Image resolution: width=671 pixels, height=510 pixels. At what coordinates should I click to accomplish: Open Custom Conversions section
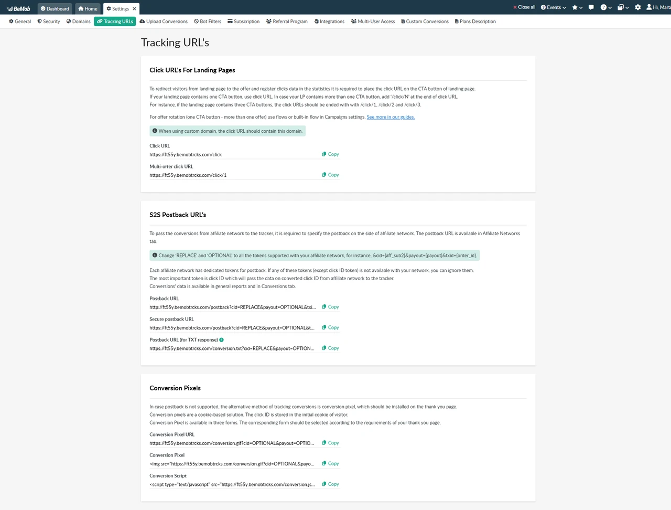pyautogui.click(x=425, y=22)
